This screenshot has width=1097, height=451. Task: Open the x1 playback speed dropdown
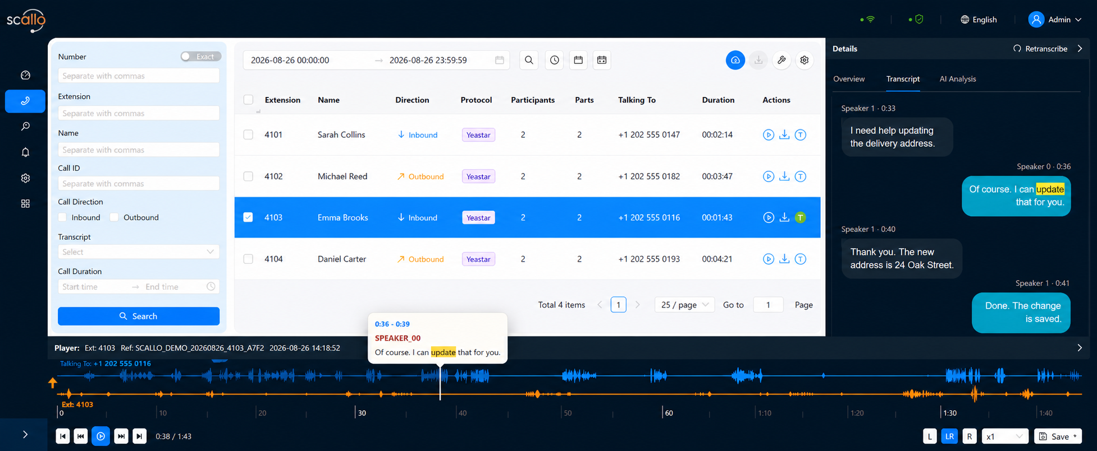tap(1005, 436)
